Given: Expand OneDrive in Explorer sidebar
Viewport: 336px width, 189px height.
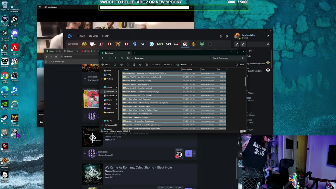Looking at the screenshot, I should click(101, 79).
